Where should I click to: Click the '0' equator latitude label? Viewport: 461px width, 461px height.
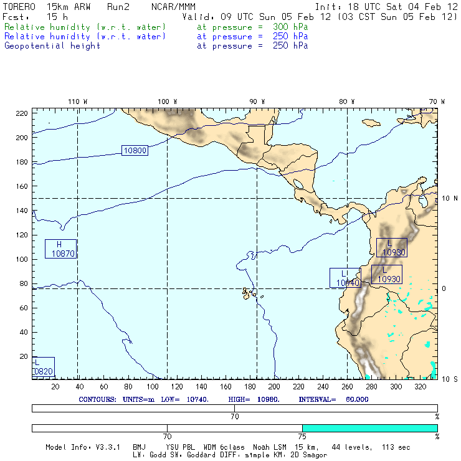point(444,288)
